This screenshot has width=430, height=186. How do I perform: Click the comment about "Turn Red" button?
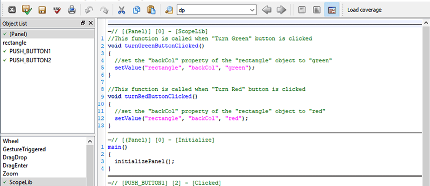pos(206,89)
